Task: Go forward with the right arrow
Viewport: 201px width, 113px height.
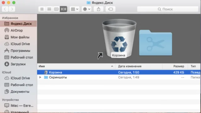Action: click(x=12, y=9)
